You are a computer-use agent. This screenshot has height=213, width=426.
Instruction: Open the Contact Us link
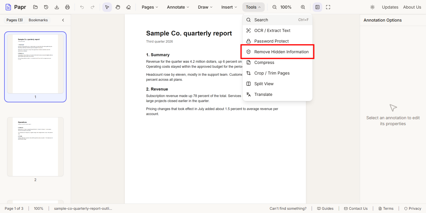pyautogui.click(x=356, y=209)
